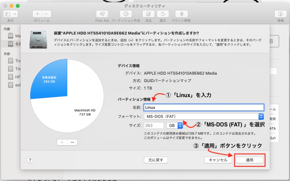The image size is (290, 181).
Task: Run First Aid from the toolbar
Action: coord(102,14)
